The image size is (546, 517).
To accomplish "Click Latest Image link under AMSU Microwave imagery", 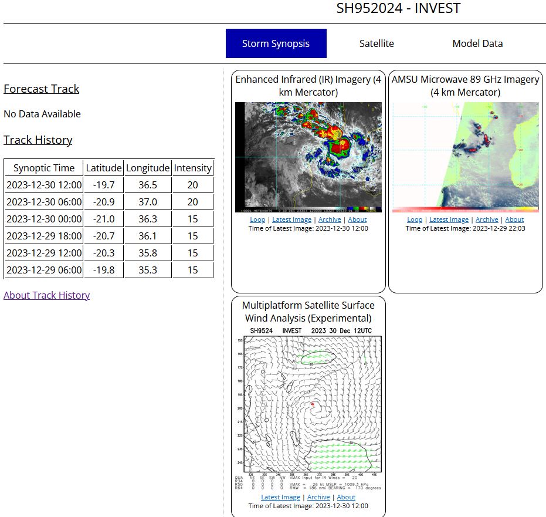I will [x=449, y=219].
